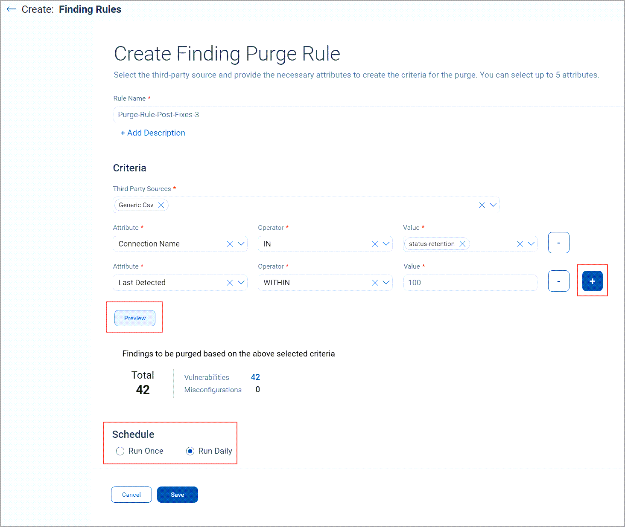Expand the status-retention value dropdown

[531, 244]
